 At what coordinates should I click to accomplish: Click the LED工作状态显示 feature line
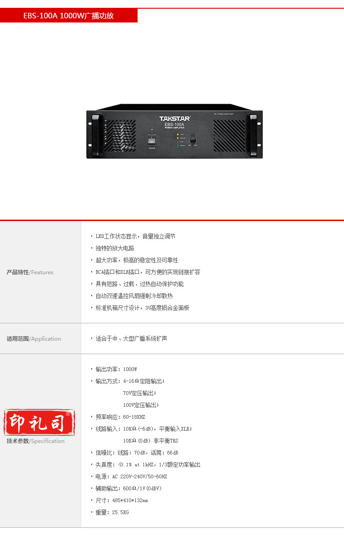coord(135,236)
